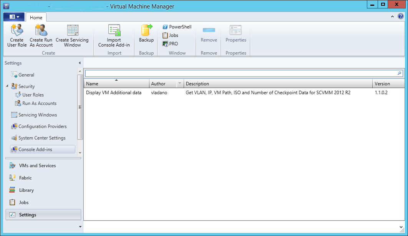Open the application menu dropdown
408x236 pixels.
pos(14,17)
